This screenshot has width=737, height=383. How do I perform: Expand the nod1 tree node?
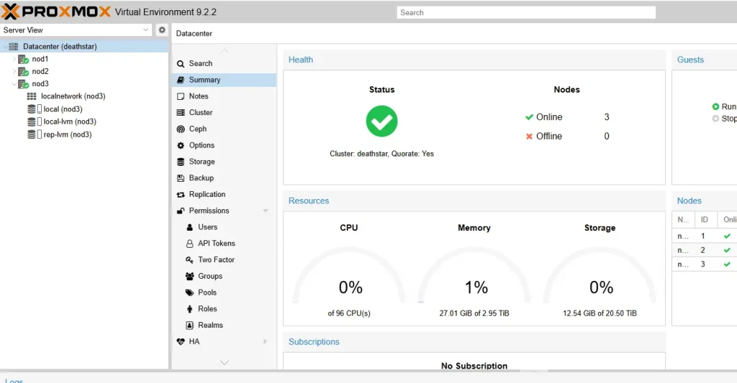click(x=14, y=59)
